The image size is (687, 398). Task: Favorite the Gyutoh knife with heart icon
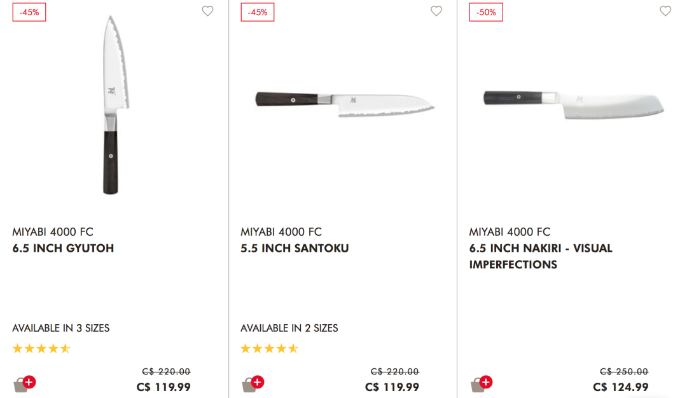point(207,11)
